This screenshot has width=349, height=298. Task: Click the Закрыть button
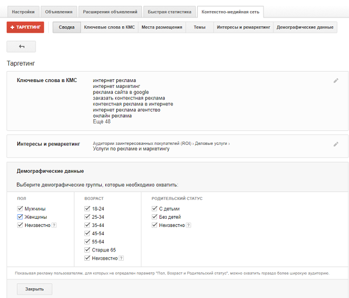[34, 289]
